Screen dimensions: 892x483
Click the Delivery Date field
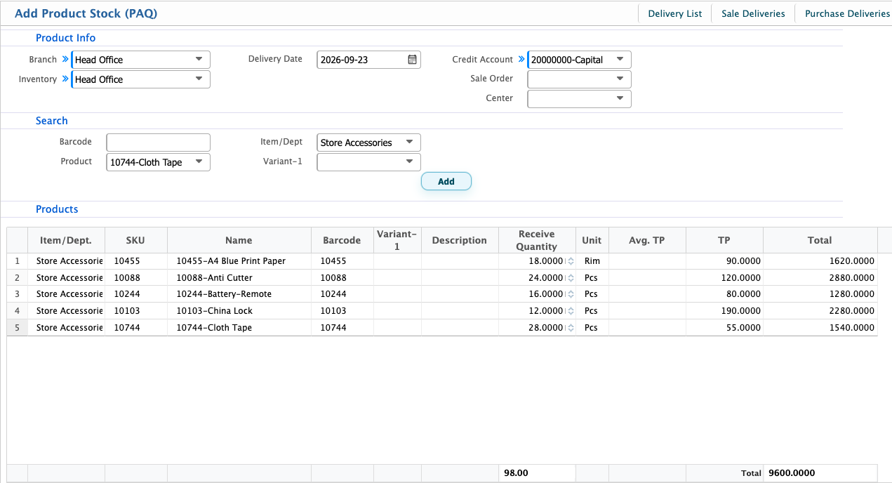pyautogui.click(x=369, y=60)
